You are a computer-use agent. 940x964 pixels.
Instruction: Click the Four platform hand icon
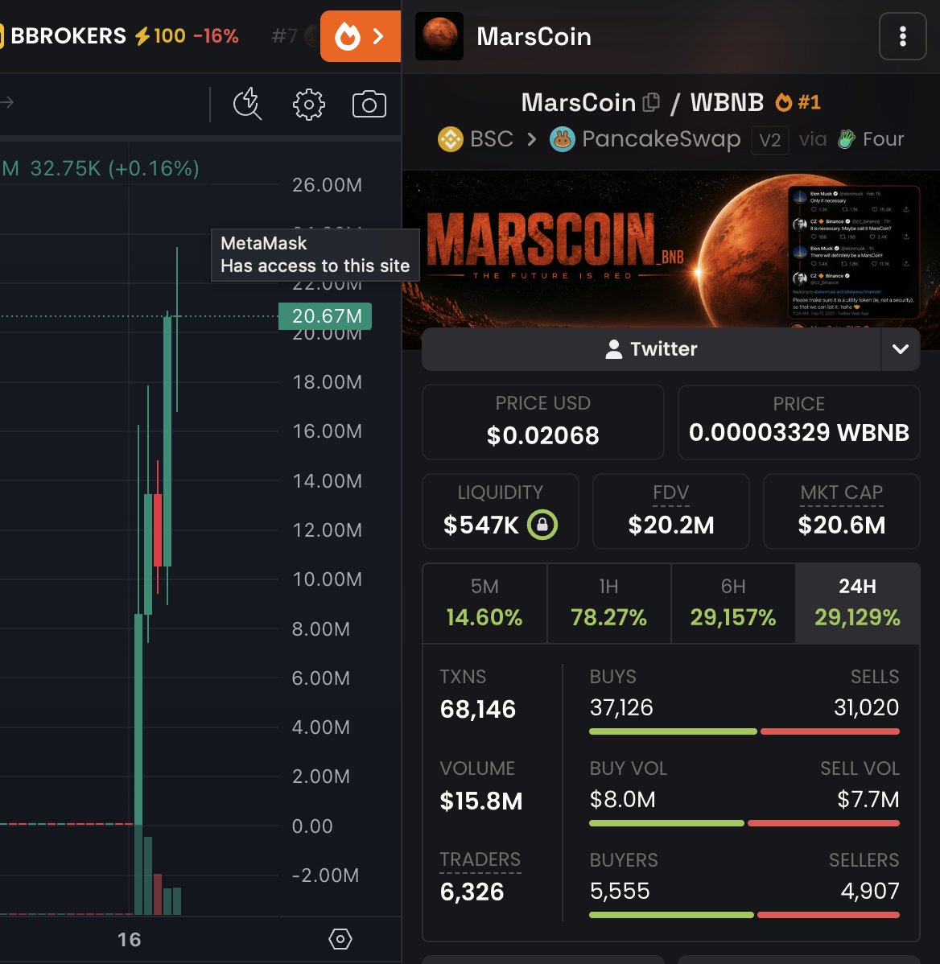pos(847,139)
